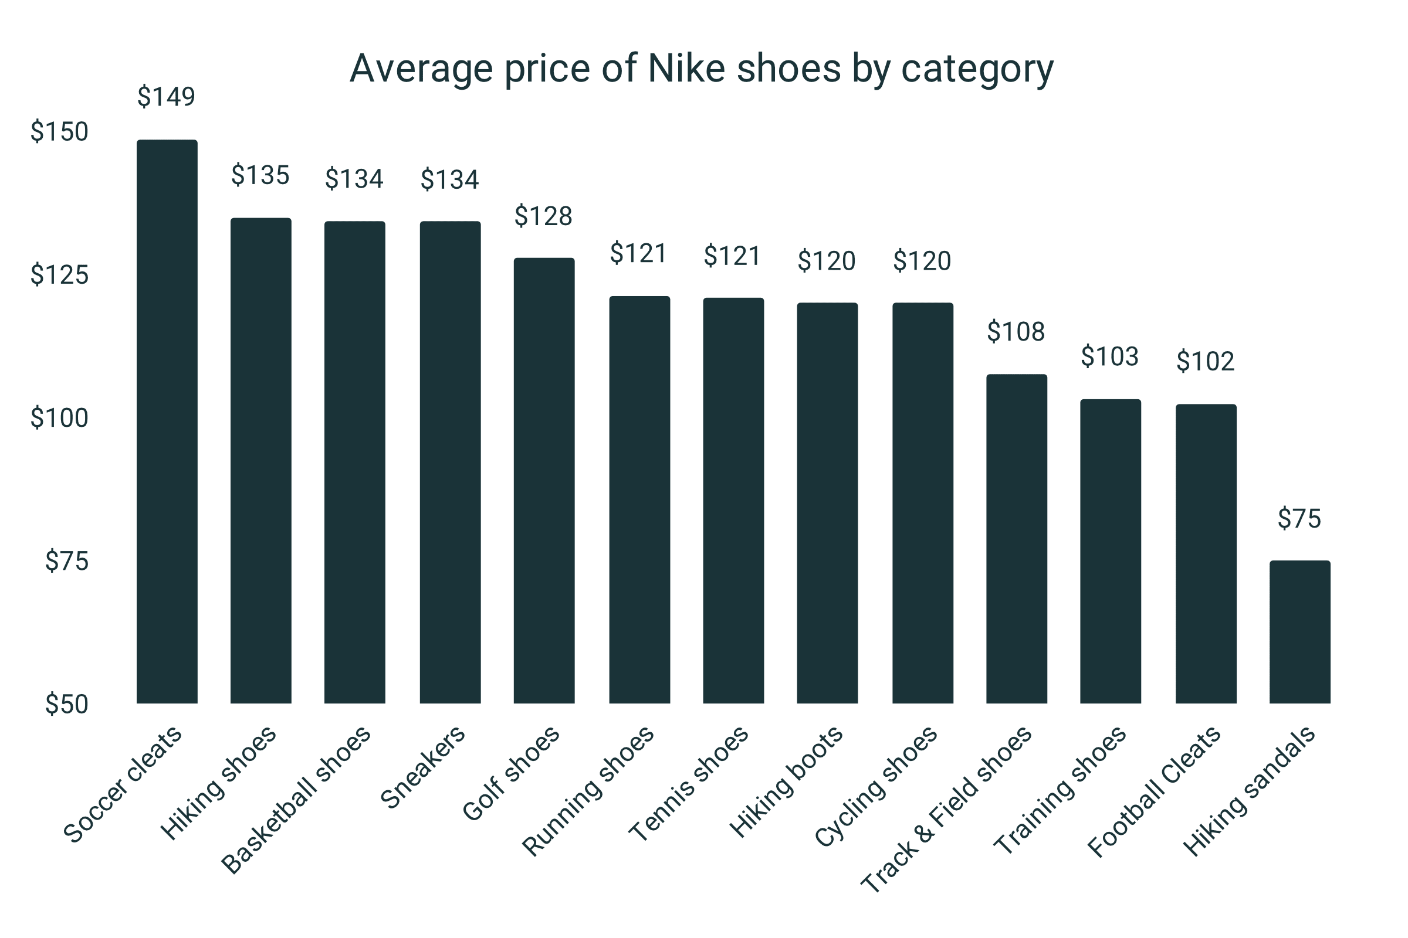This screenshot has height=938, width=1408.
Task: Select the Hiking boots bar
Action: pyautogui.click(x=827, y=502)
